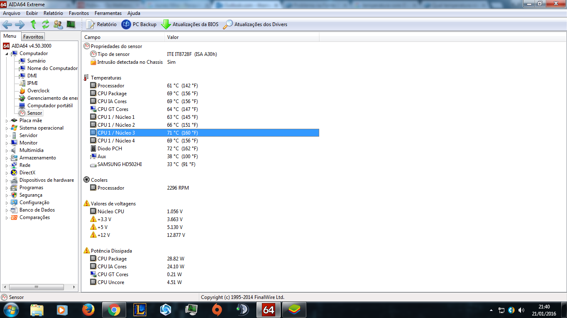Select the SAMSUNG HD502HI row

pyautogui.click(x=200, y=164)
